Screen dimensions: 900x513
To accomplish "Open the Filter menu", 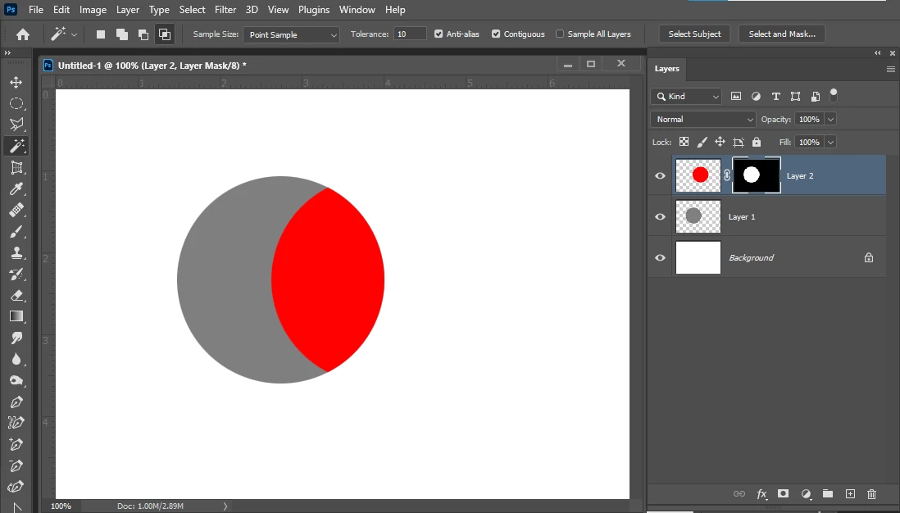I will point(225,10).
